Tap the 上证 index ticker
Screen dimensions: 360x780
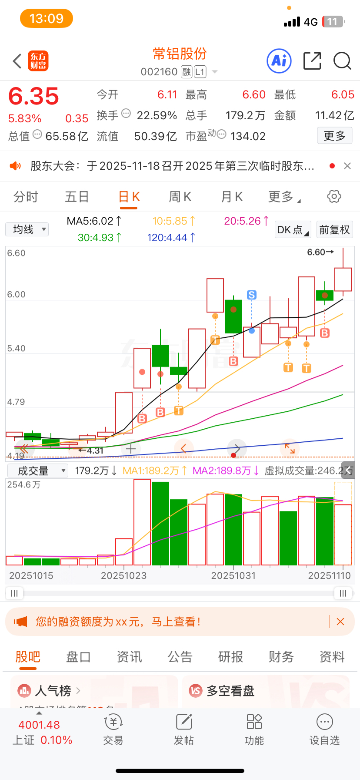(42, 732)
